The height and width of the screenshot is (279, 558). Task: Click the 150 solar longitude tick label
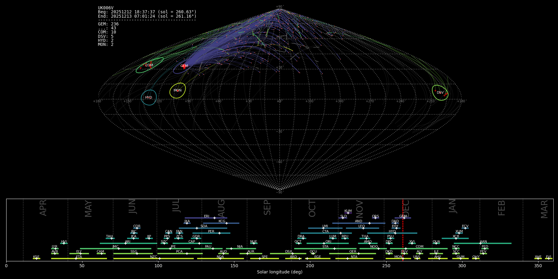pyautogui.click(x=234, y=266)
